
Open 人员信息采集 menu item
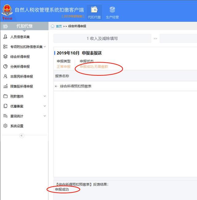(x=20, y=37)
